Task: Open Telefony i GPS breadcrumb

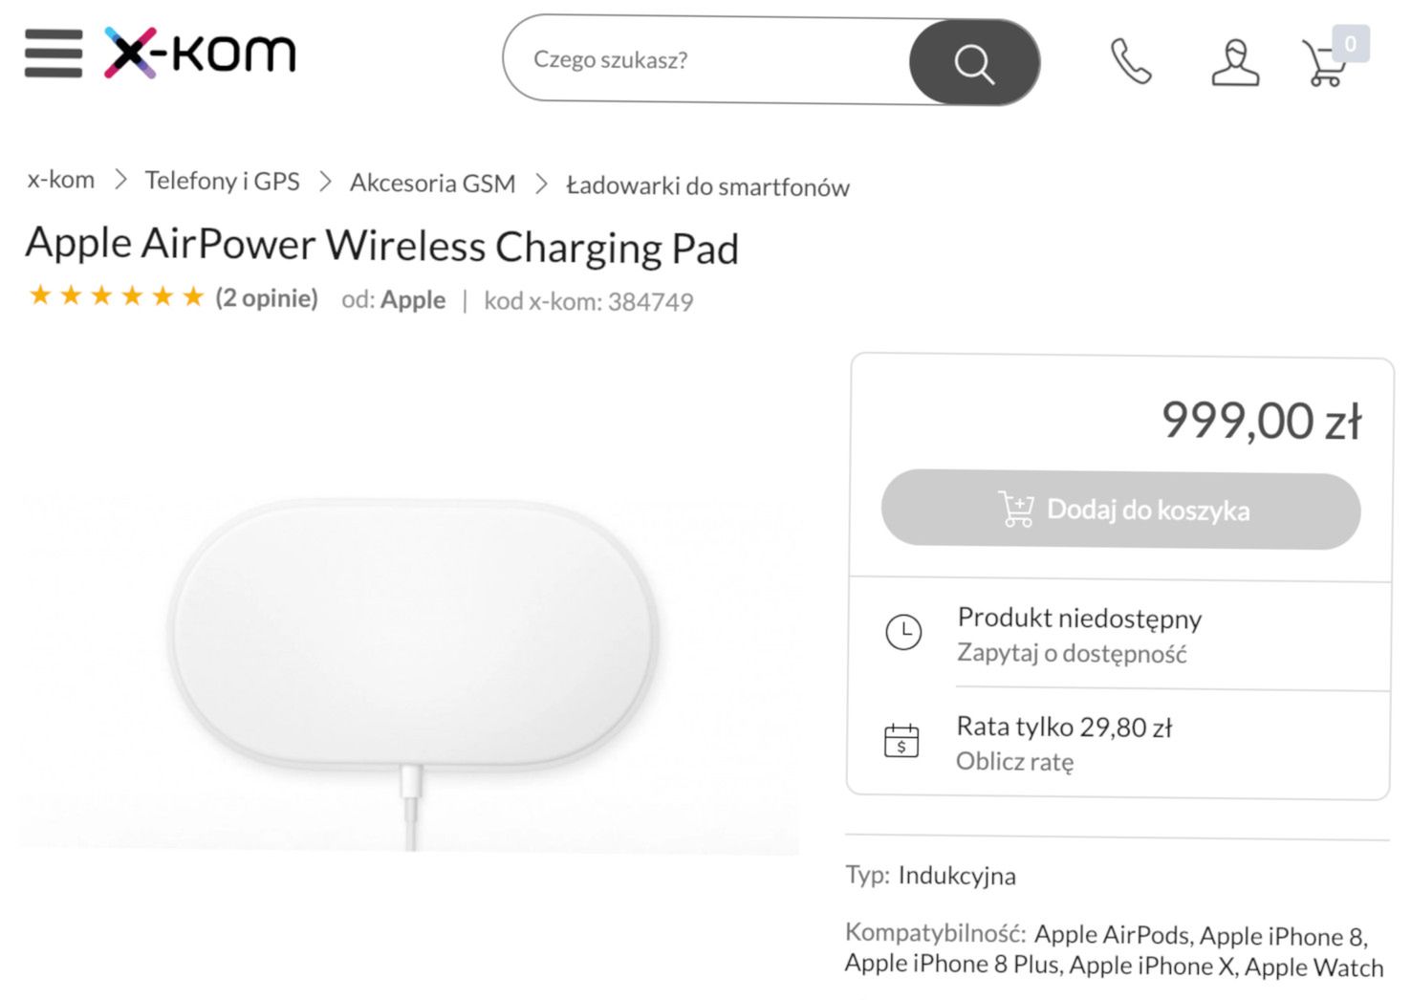Action: 221,181
